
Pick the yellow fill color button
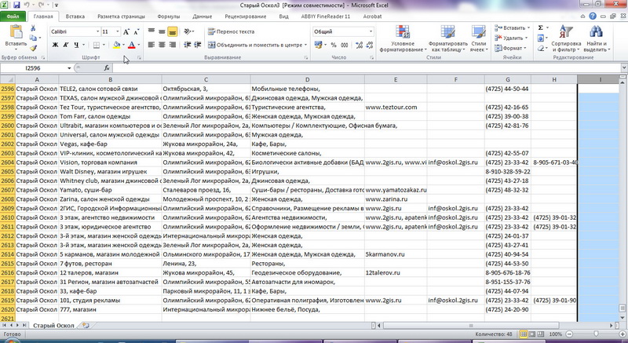[x=116, y=45]
